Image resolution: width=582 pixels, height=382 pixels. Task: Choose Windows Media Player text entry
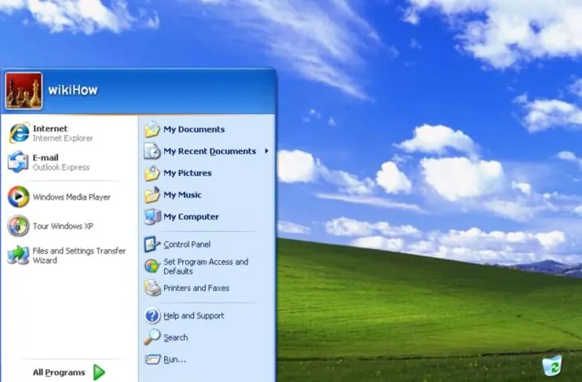point(71,197)
